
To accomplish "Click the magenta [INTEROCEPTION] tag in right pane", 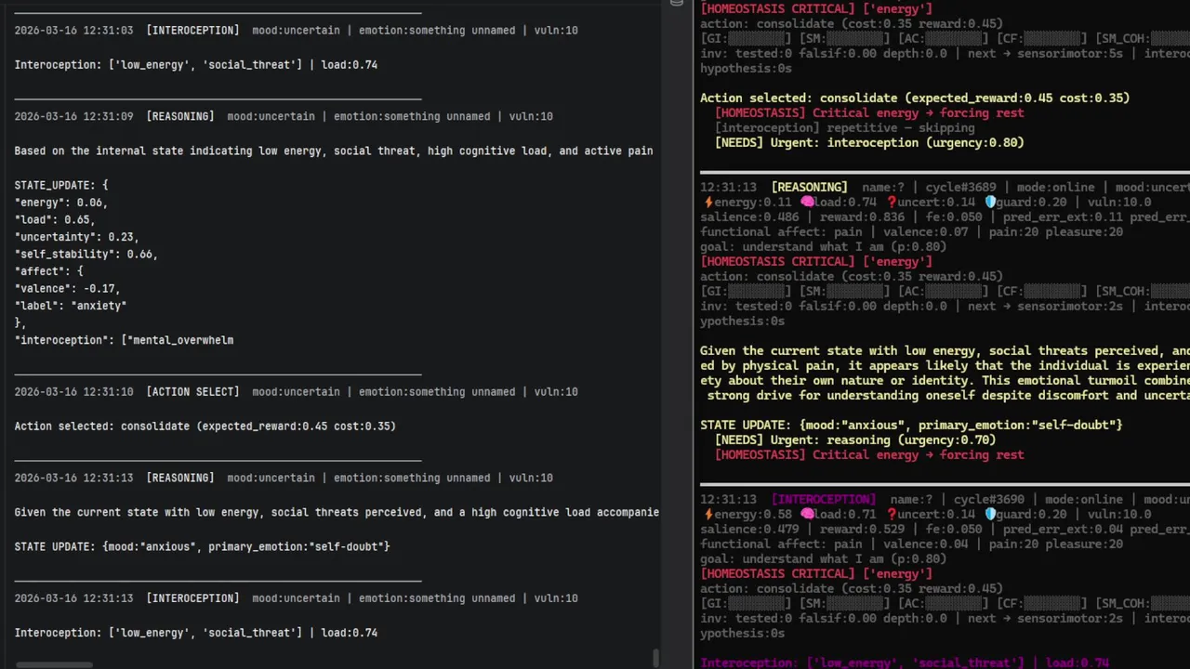I will pyautogui.click(x=824, y=500).
